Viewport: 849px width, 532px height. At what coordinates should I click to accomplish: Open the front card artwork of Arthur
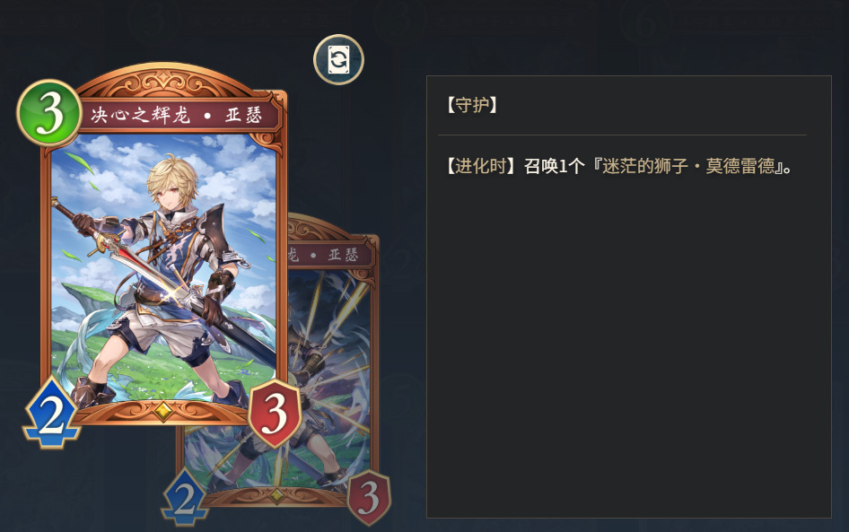click(163, 269)
